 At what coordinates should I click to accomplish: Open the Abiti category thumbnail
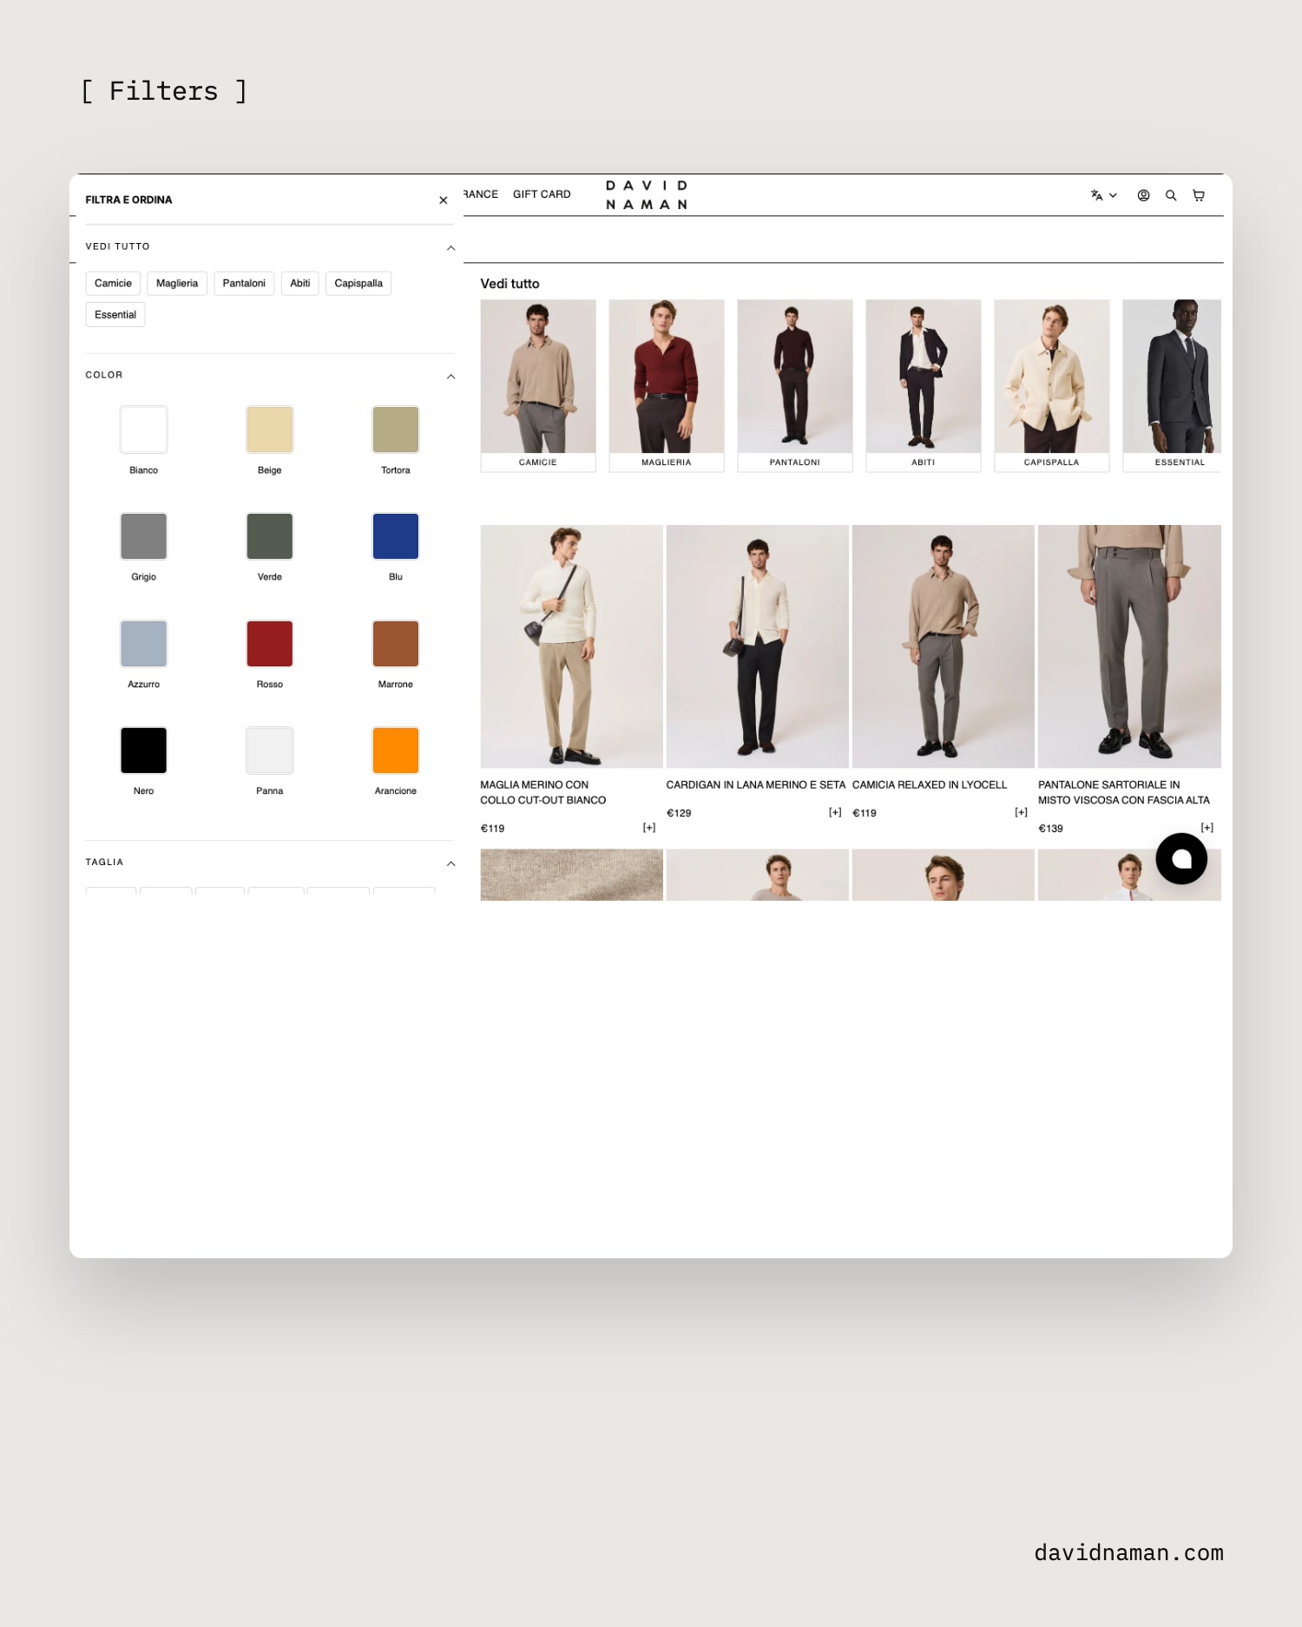point(924,385)
